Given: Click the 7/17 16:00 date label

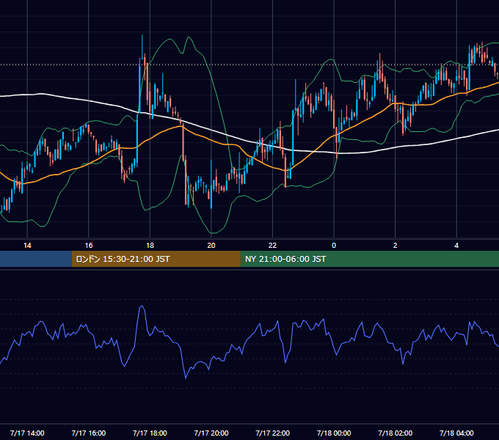Looking at the screenshot, I should [x=89, y=433].
